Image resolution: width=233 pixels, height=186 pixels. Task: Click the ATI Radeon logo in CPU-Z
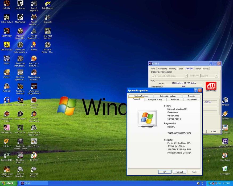211,87
